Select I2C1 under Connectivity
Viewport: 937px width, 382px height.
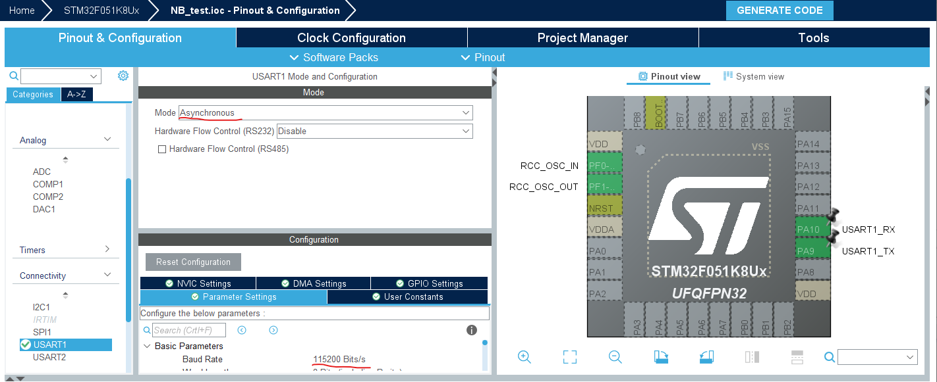(42, 307)
